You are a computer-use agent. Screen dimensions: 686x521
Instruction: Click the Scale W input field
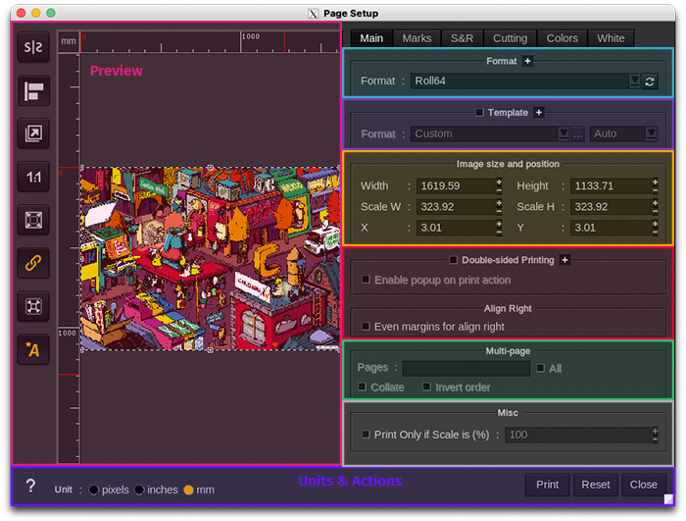tap(456, 207)
